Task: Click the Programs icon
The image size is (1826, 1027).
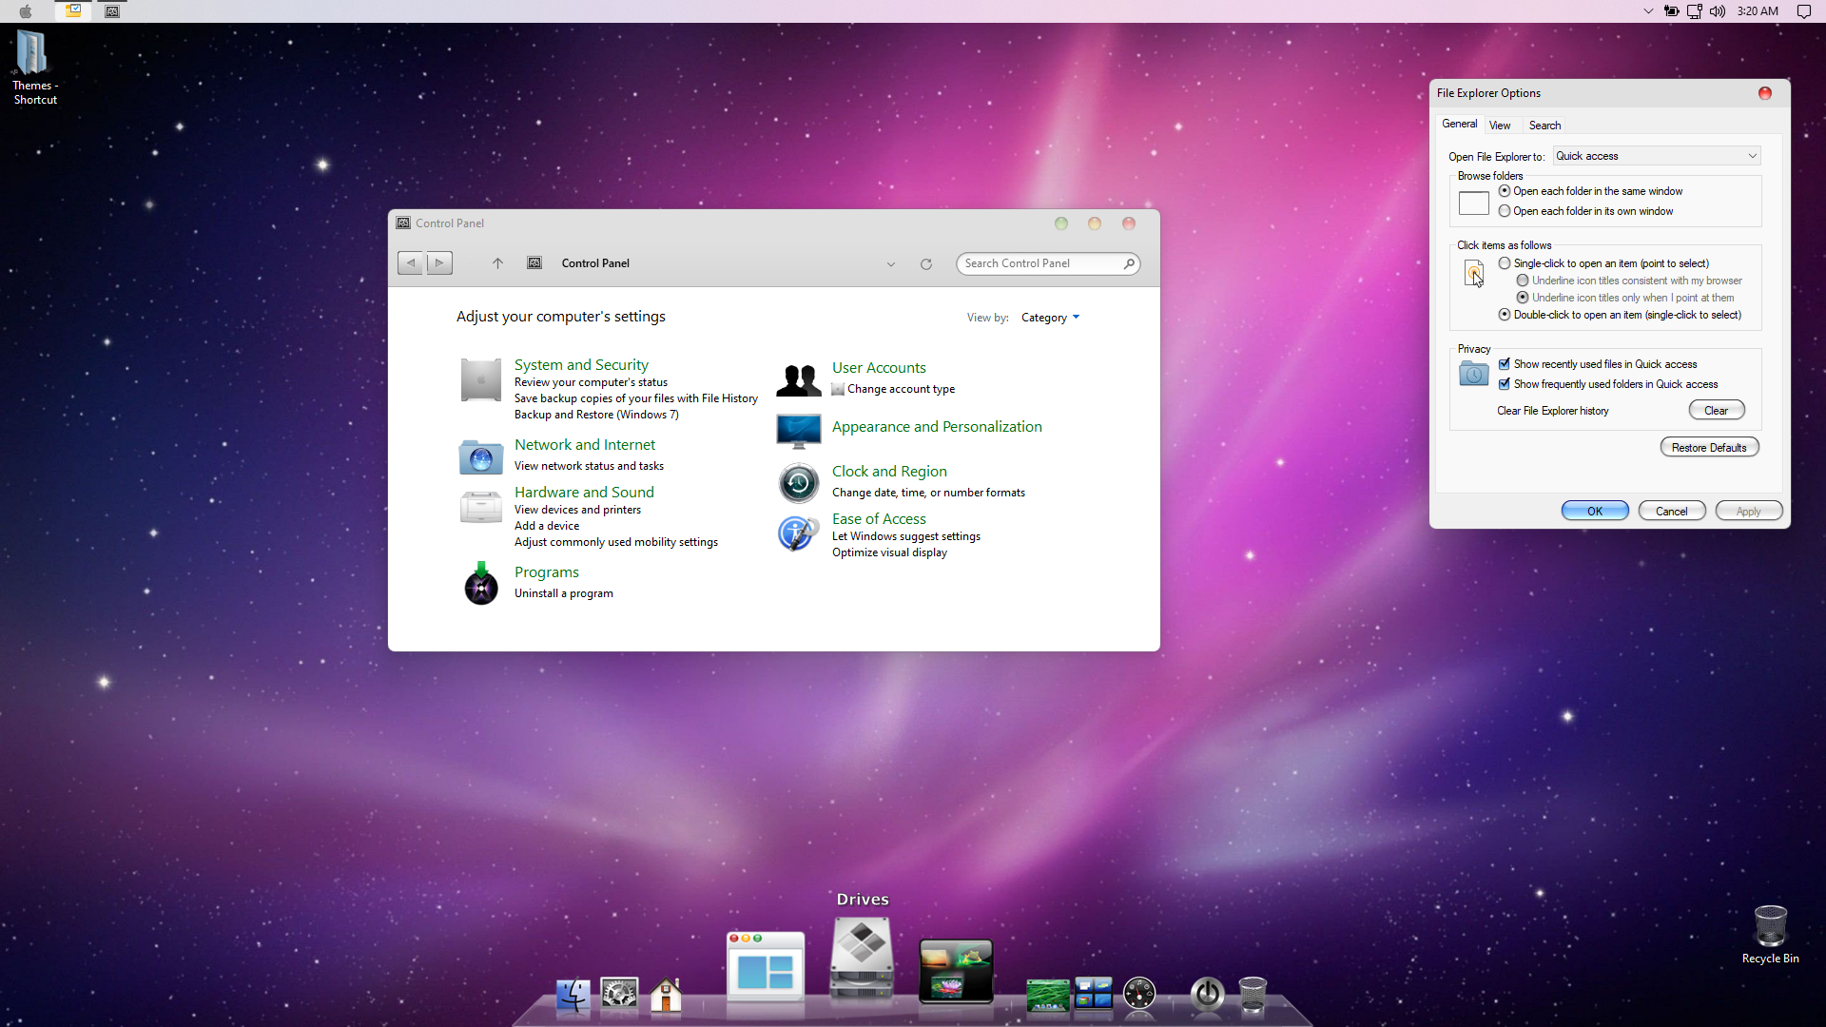Action: (480, 583)
